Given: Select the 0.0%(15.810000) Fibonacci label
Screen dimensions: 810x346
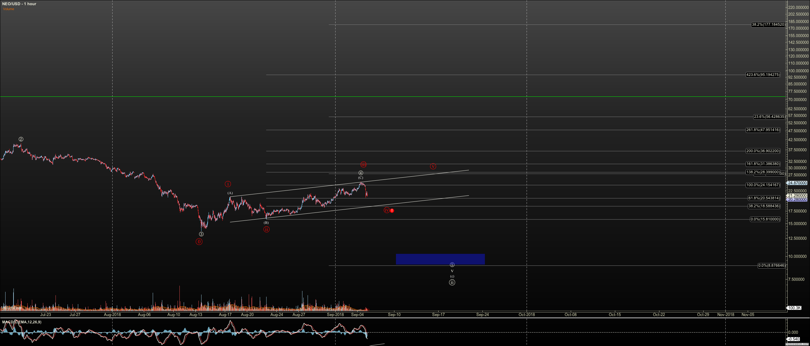Looking at the screenshot, I should (765, 219).
